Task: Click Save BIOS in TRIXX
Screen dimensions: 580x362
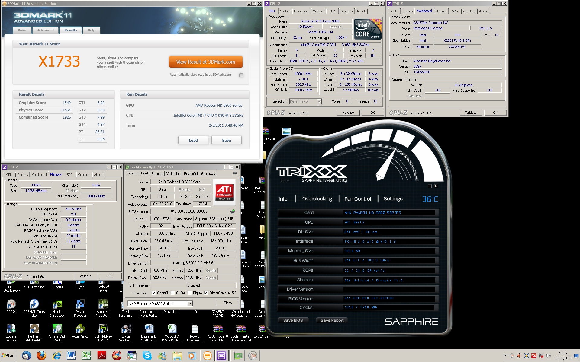Action: [293, 320]
